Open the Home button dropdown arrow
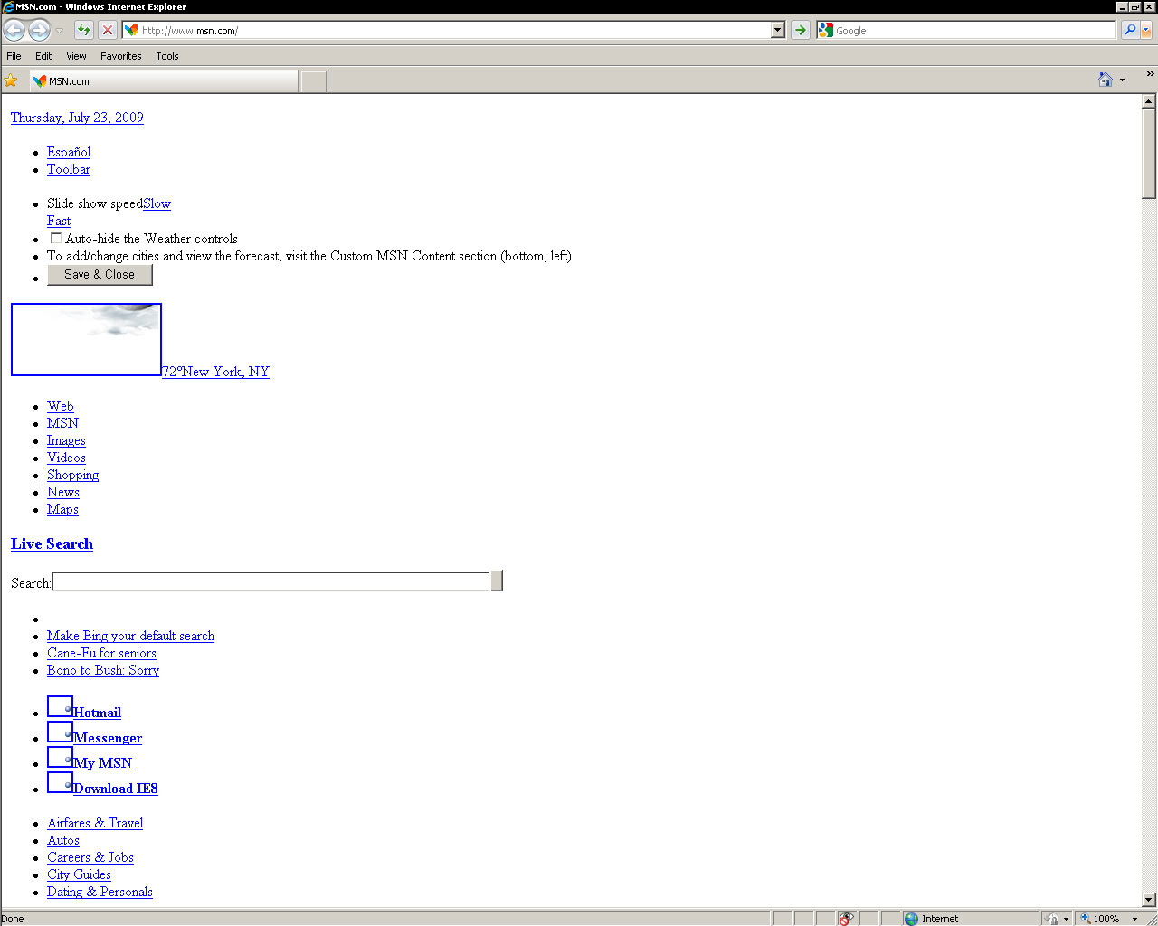Image resolution: width=1158 pixels, height=926 pixels. (1123, 80)
